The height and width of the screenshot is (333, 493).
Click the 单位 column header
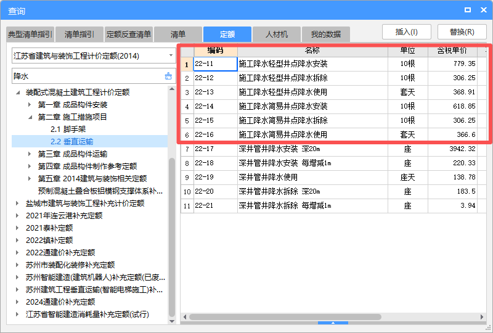[x=408, y=51]
